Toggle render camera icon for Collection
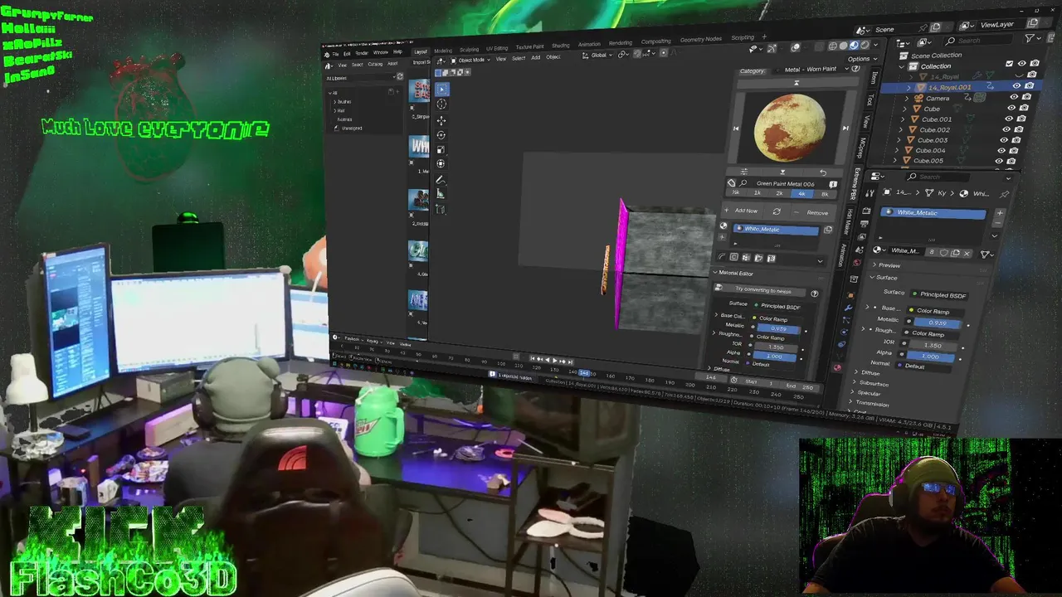 (x=1033, y=63)
